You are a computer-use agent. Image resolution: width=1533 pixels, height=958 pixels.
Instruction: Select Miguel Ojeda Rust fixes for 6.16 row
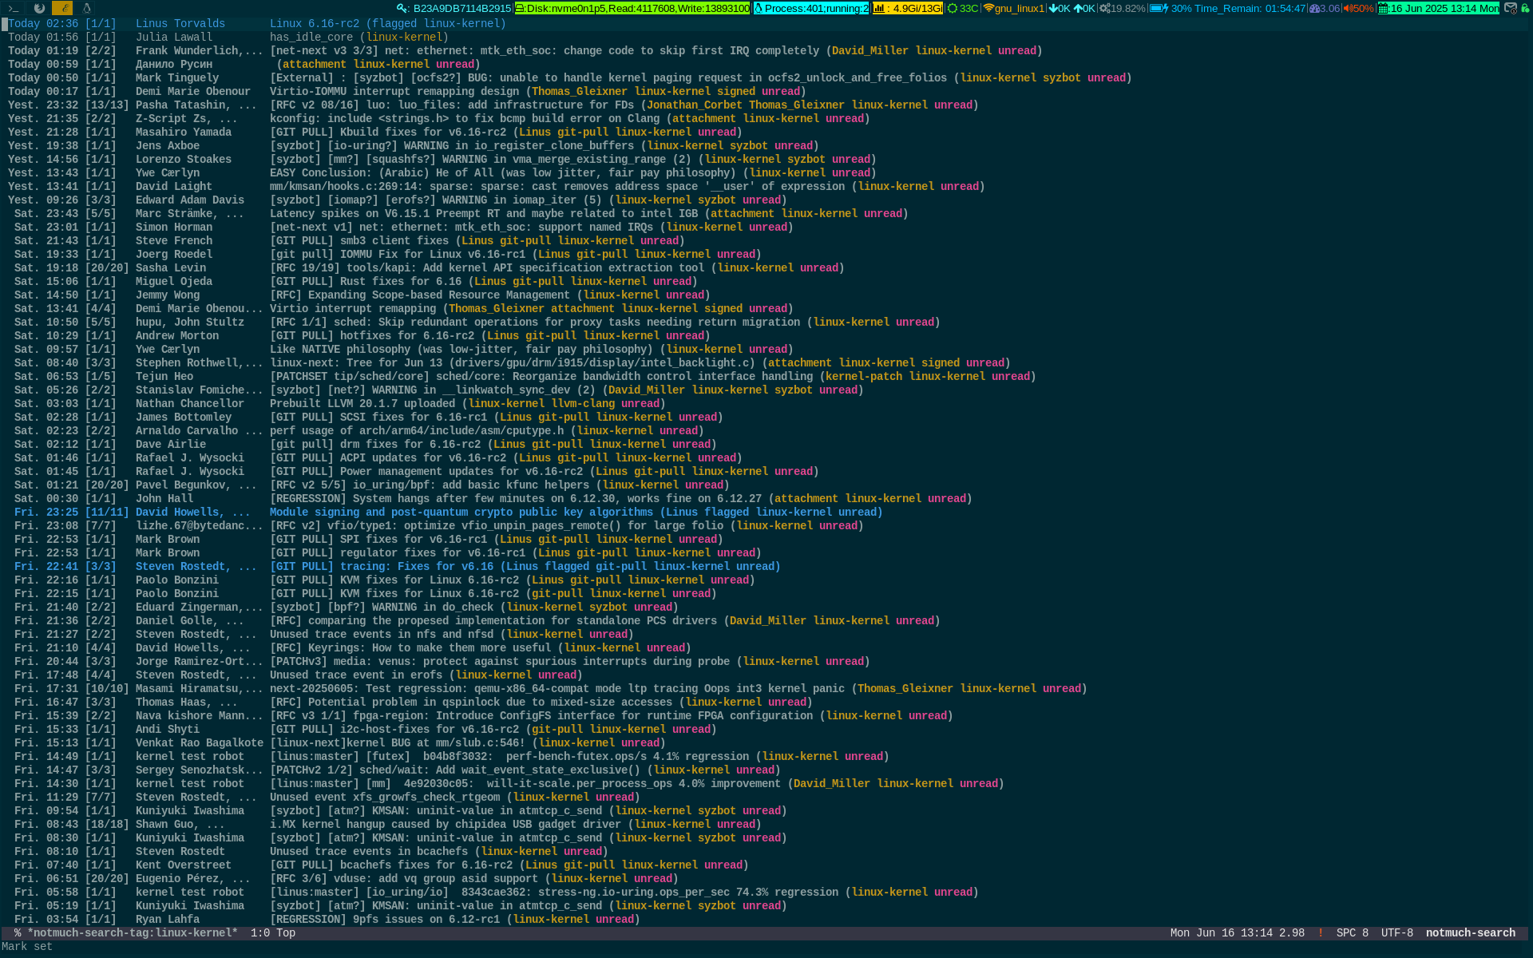[766, 281]
